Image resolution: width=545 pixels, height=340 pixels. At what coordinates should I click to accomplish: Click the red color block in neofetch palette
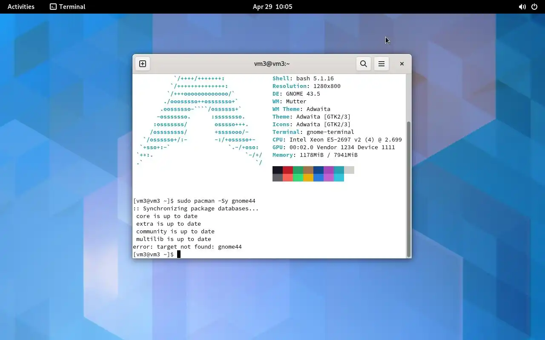coord(288,170)
